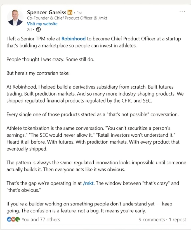
Task: Open the 9 comments list
Action: click(x=152, y=220)
